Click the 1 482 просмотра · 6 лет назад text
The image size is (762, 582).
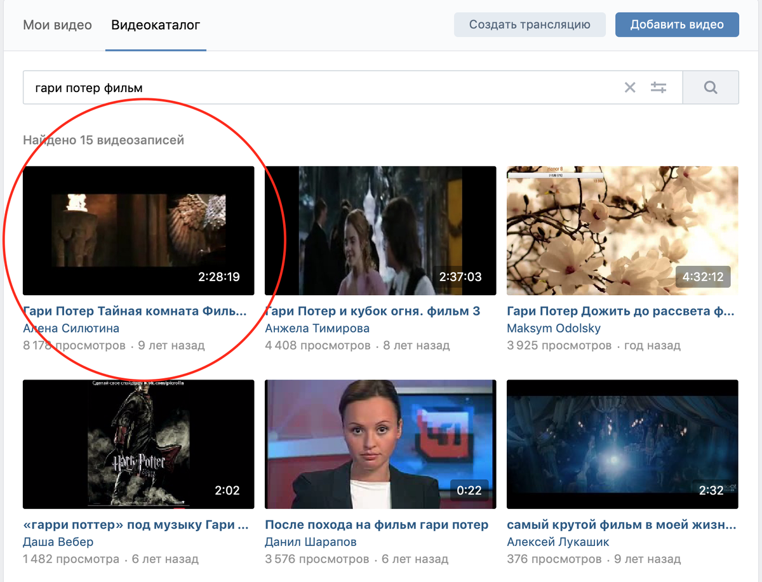pyautogui.click(x=110, y=559)
